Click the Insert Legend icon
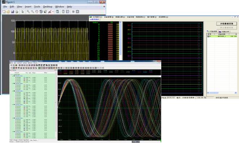The height and width of the screenshot is (143, 239). pyautogui.click(x=67, y=12)
